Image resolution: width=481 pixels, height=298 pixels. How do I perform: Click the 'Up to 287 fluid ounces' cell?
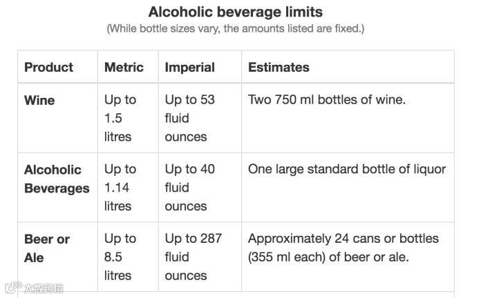coord(194,257)
